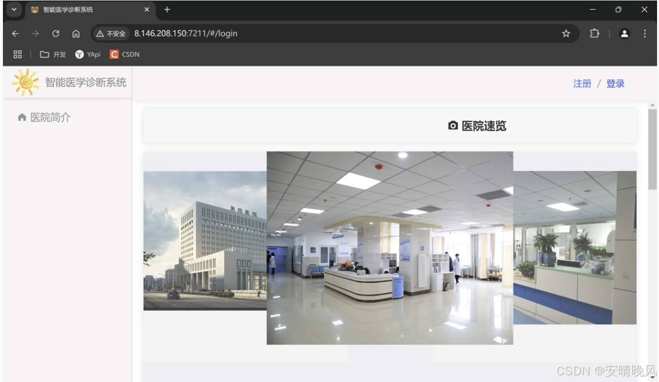Click the sun logo of the system
659x382 pixels.
pyautogui.click(x=26, y=82)
